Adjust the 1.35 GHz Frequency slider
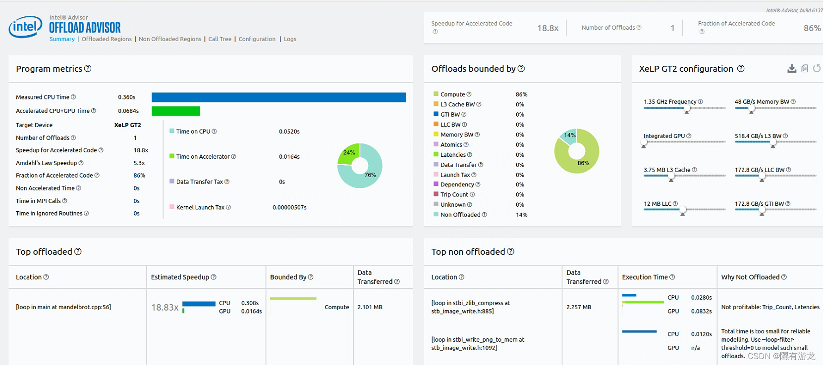This screenshot has height=365, width=823. 687,108
